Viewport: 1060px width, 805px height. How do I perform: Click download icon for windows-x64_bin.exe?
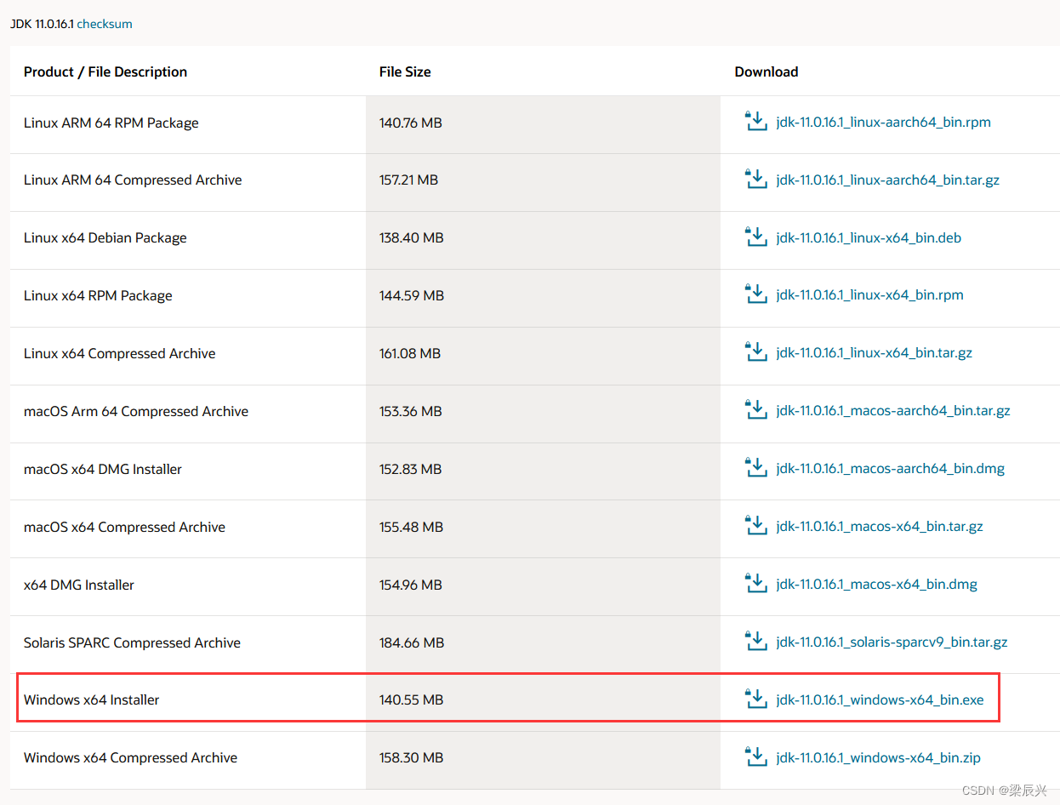click(755, 699)
